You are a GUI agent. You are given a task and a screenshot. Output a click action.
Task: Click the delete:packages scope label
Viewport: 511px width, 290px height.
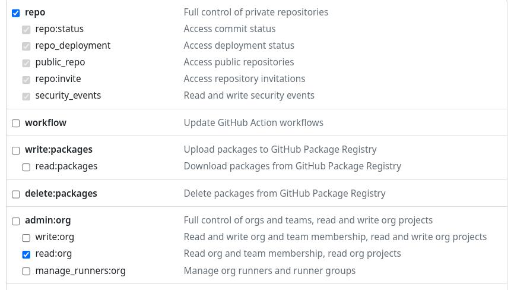click(x=61, y=193)
